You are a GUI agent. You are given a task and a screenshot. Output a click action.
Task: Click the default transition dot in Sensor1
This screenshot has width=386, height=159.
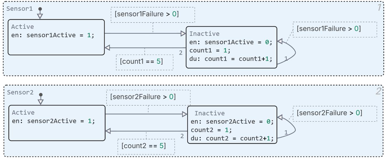click(x=40, y=9)
